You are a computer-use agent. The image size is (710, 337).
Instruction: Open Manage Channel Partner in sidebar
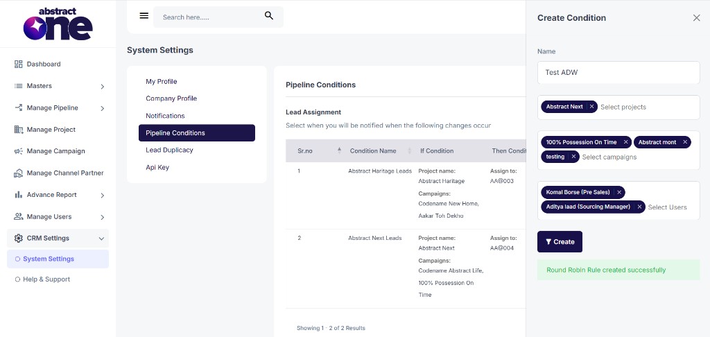point(65,173)
